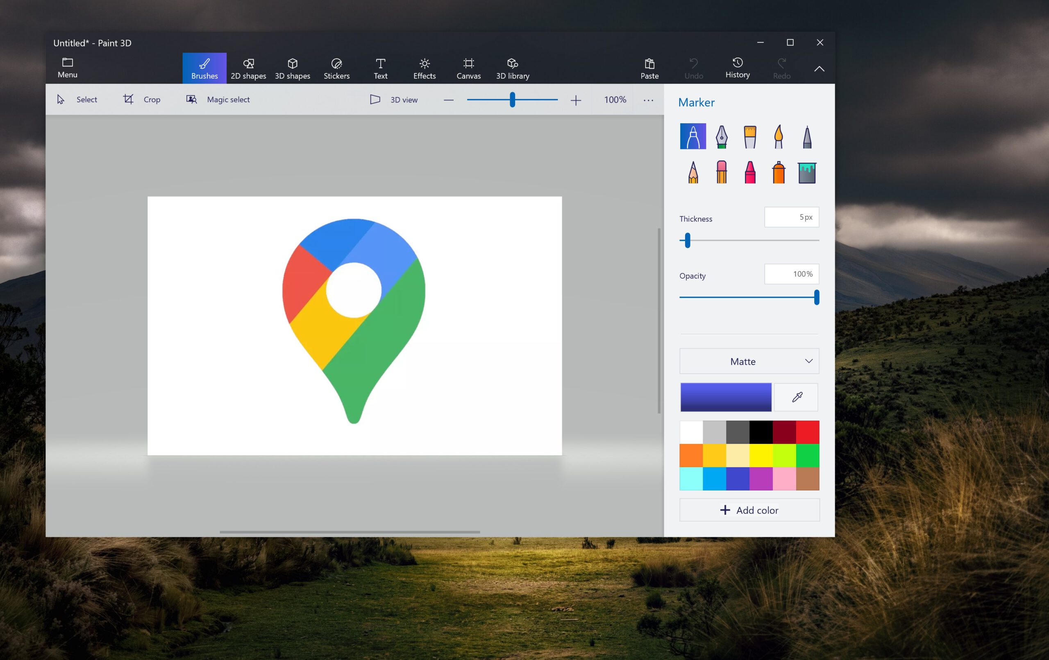Click the Opacity slider track
Viewport: 1049px width, 660px height.
coord(749,297)
